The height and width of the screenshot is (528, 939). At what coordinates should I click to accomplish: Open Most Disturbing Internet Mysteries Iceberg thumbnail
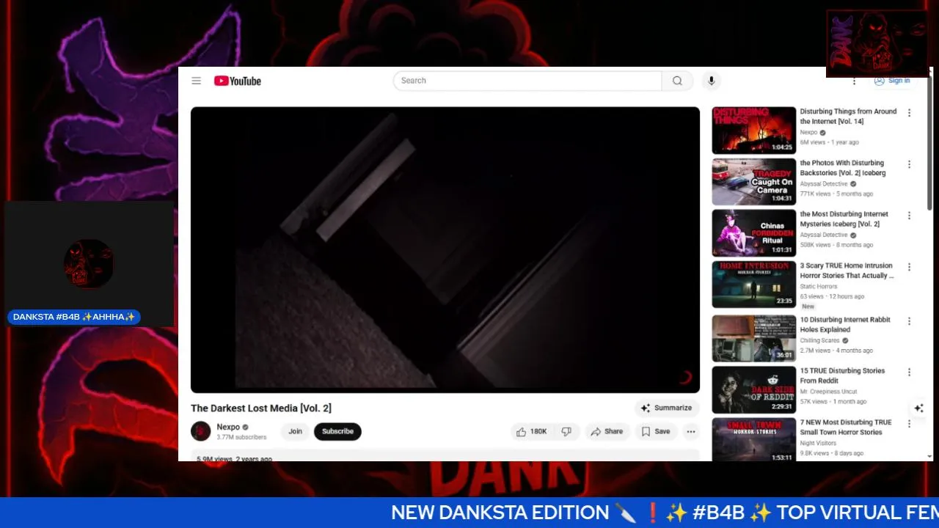click(x=753, y=232)
